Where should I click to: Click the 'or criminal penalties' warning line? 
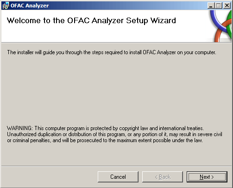coord(105,140)
